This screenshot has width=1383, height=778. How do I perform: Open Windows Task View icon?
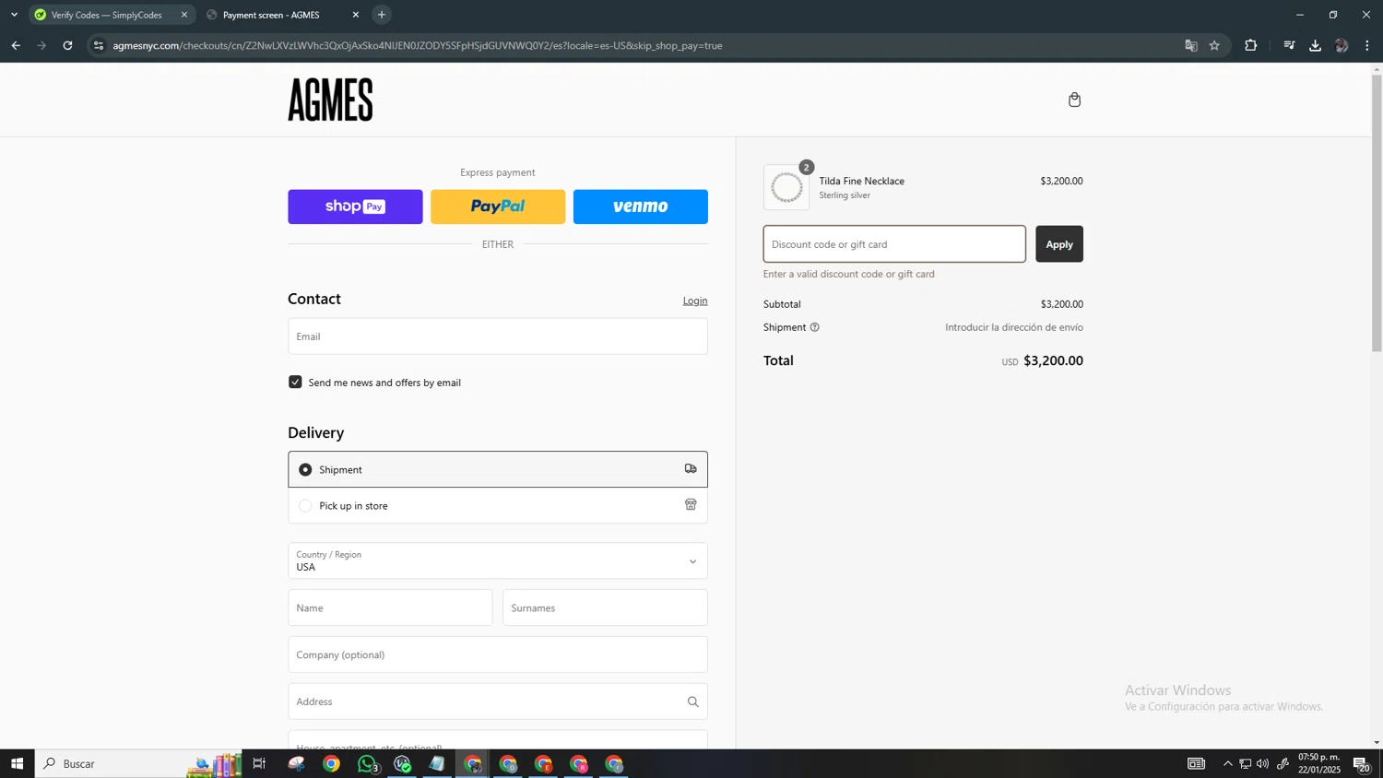[x=259, y=763]
